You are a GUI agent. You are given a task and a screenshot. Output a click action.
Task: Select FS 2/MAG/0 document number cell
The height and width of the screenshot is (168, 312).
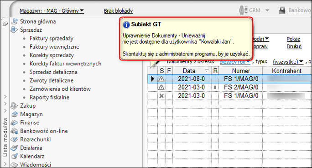[x=241, y=87]
